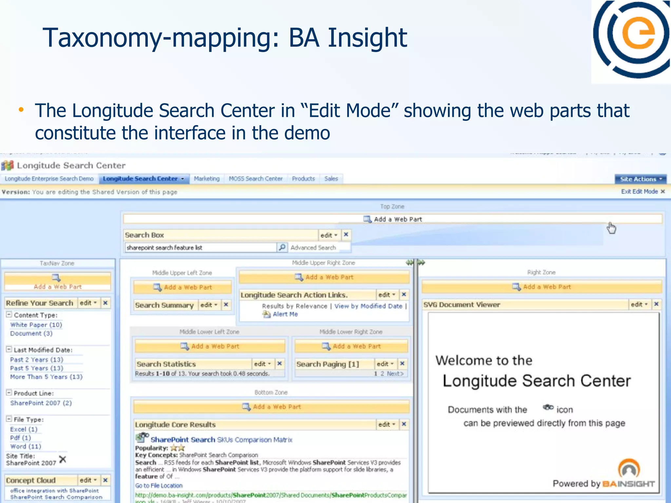Collapse the Product Line refinement group

[9, 392]
